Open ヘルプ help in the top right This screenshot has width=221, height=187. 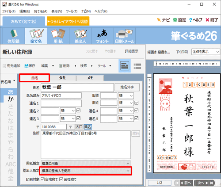pyautogui.click(x=195, y=20)
